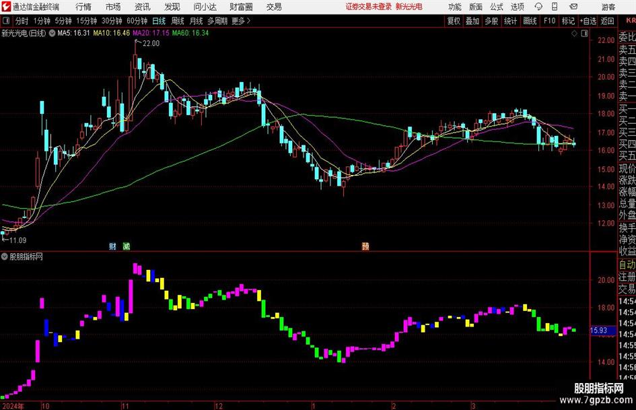636x410 pixels.
Task: Switch to 1分钟 chart period
Action: pyautogui.click(x=42, y=21)
